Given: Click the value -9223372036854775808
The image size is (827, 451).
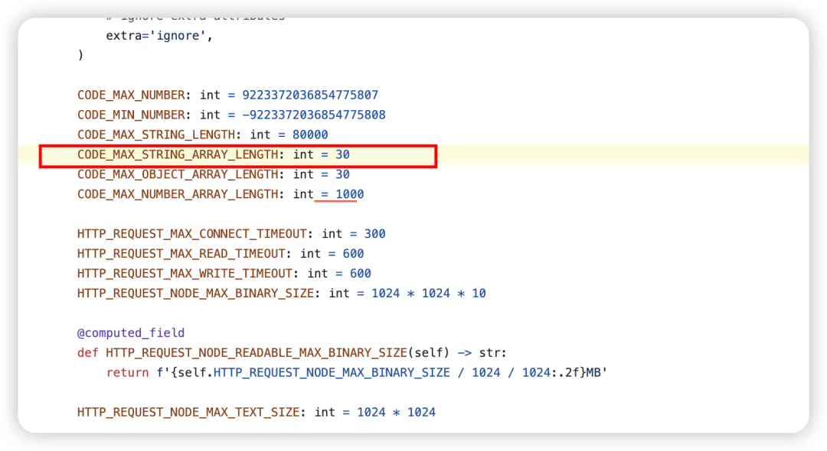Looking at the screenshot, I should point(314,115).
